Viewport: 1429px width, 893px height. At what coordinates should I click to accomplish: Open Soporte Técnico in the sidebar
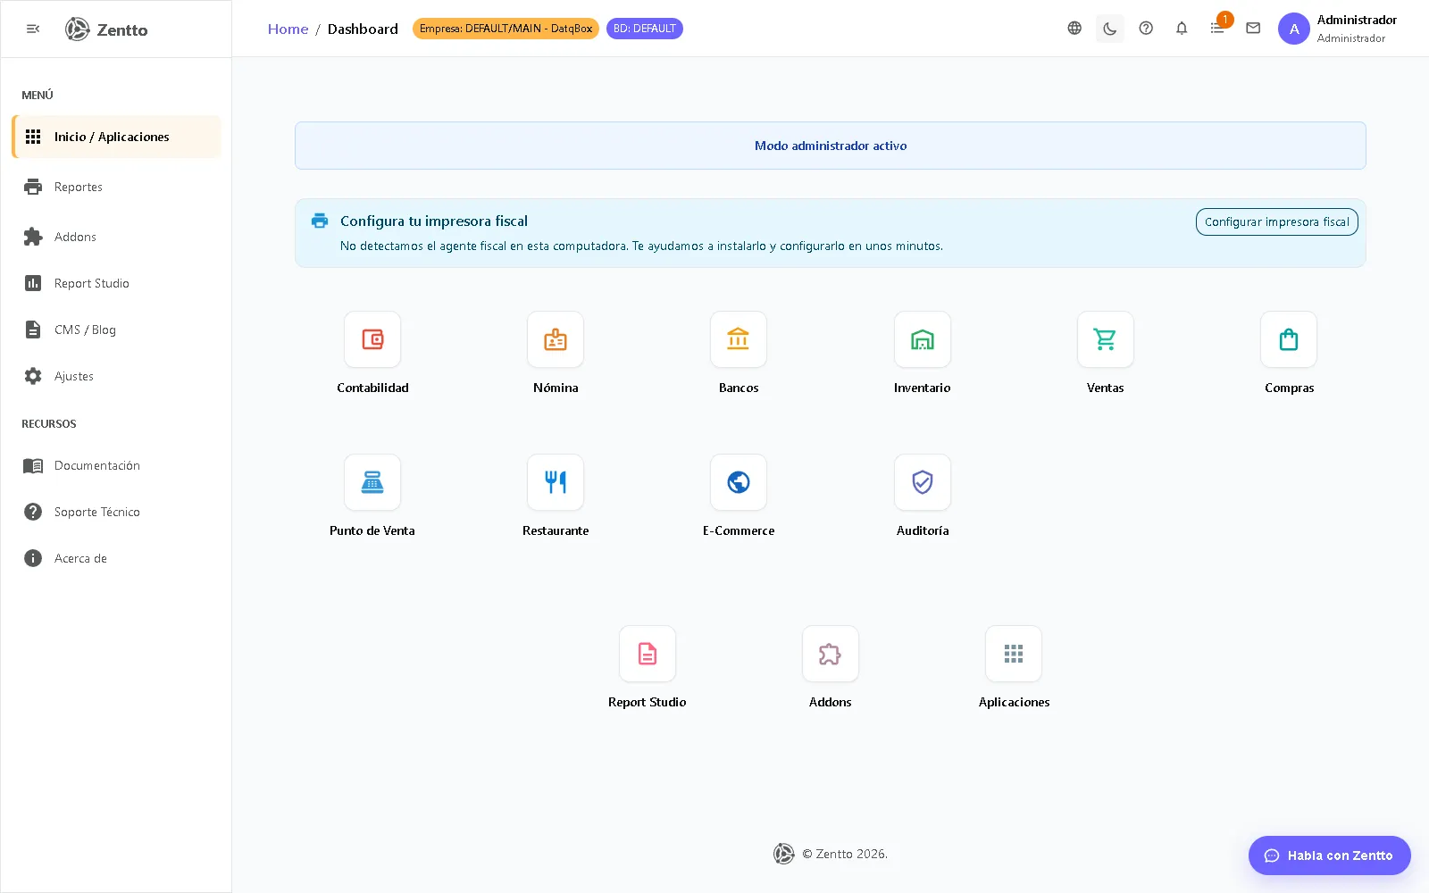coord(116,512)
